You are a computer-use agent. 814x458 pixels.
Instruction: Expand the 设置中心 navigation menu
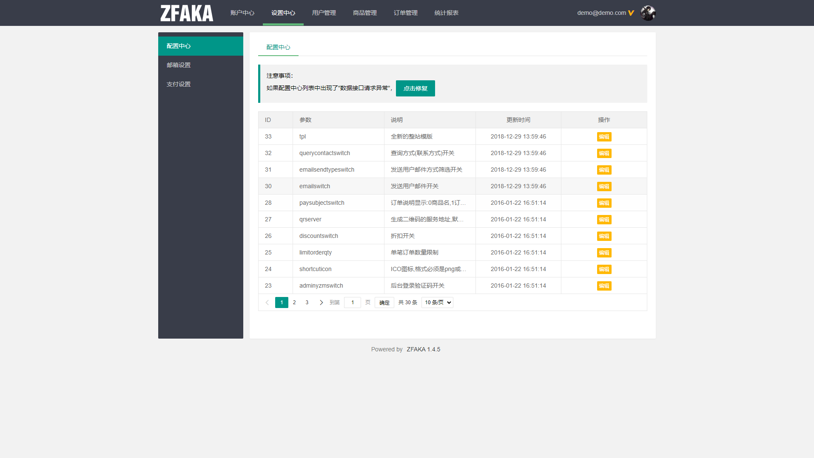point(283,13)
